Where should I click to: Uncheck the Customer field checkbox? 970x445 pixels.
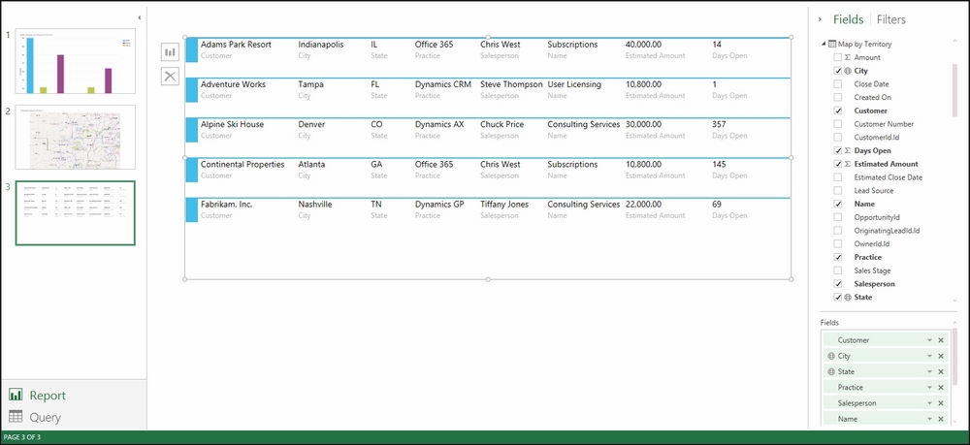[838, 111]
